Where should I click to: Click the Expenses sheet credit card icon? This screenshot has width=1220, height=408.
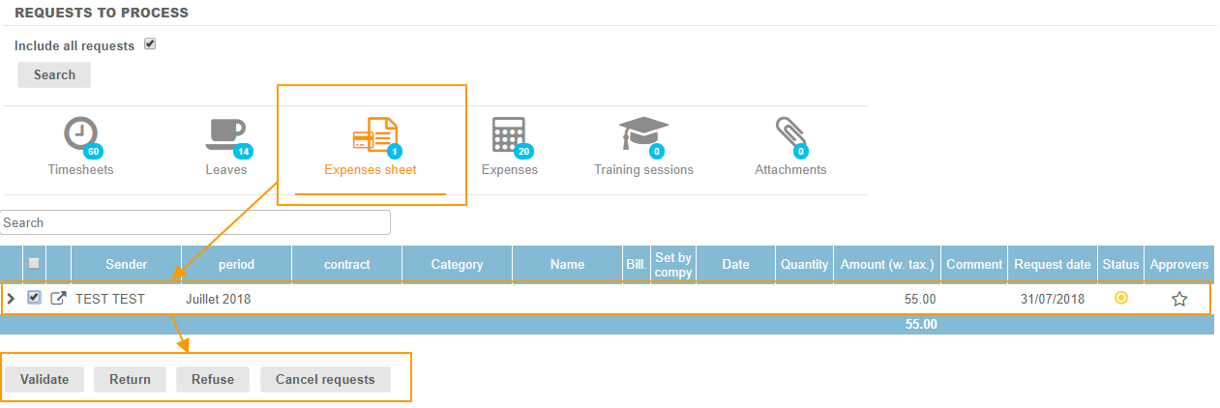[374, 135]
